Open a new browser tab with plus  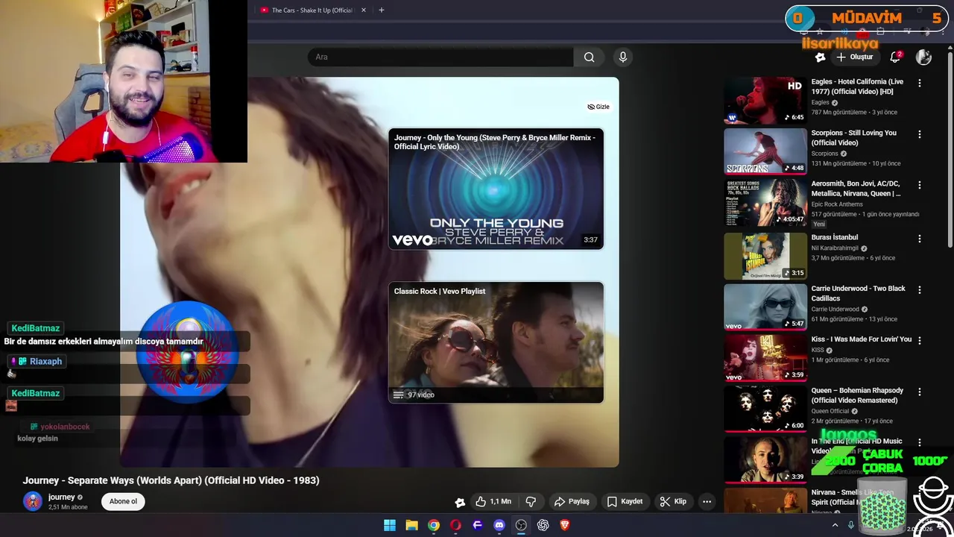(382, 10)
